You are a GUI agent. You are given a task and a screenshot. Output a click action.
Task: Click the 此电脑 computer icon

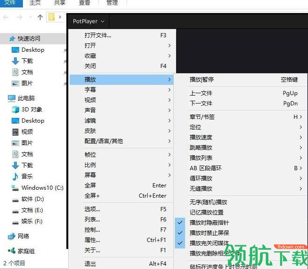pos(12,98)
